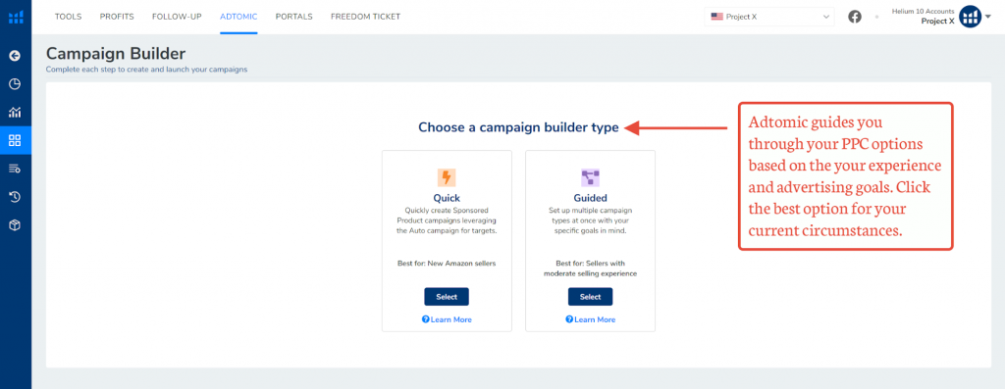The height and width of the screenshot is (389, 1005).
Task: Open Learn More under Quick
Action: [447, 319]
